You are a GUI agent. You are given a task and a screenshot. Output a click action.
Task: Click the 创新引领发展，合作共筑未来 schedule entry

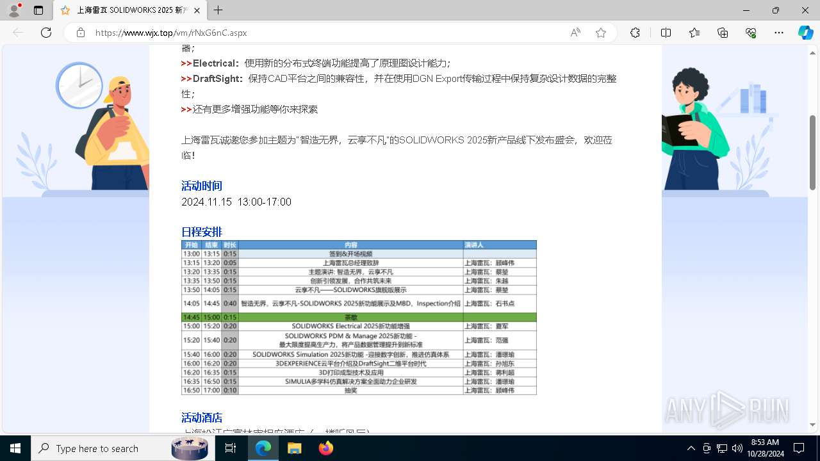351,280
